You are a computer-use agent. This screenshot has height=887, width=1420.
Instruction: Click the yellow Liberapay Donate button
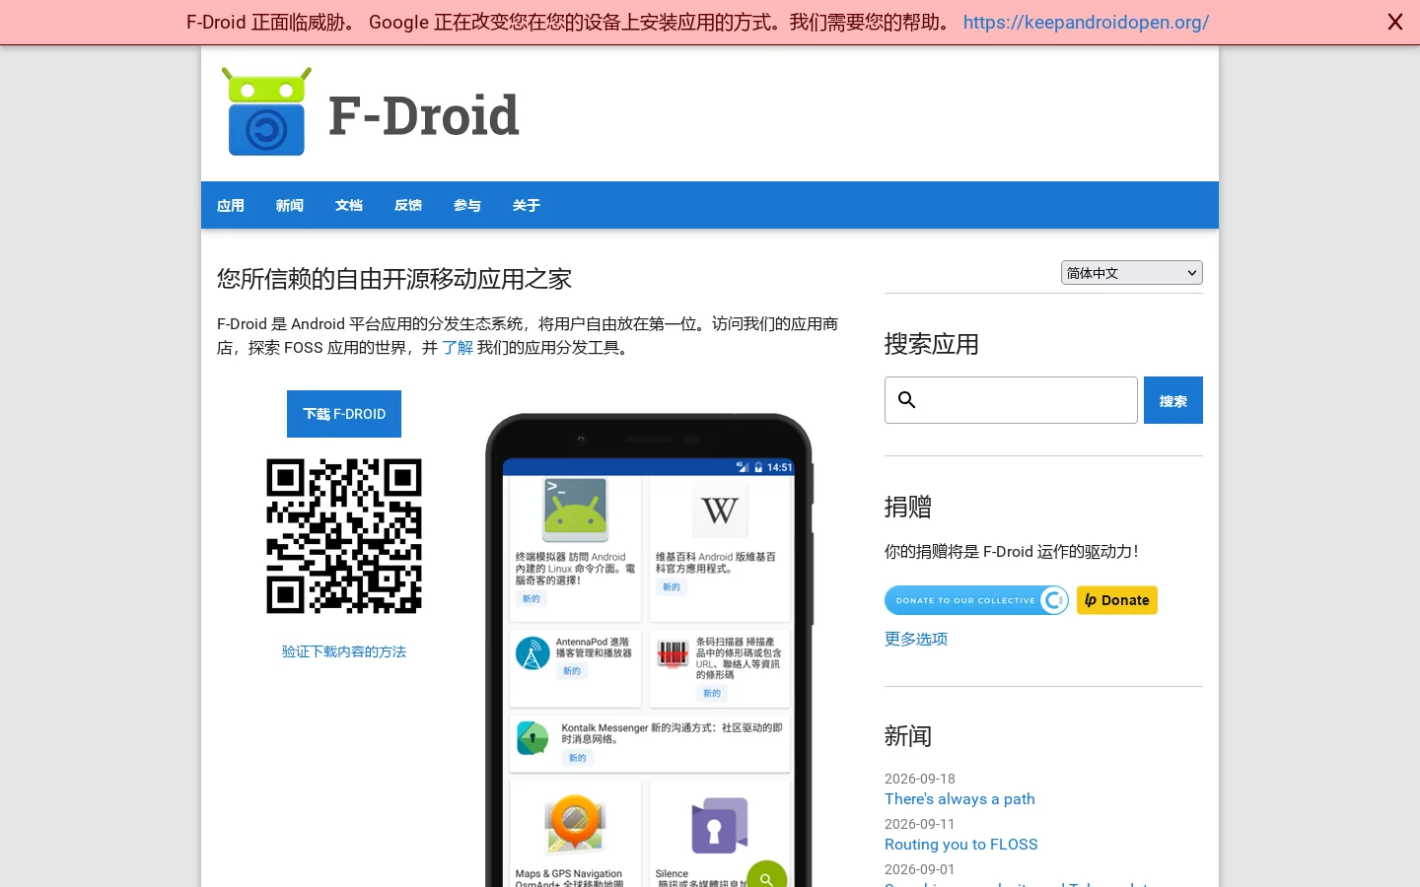[1117, 600]
